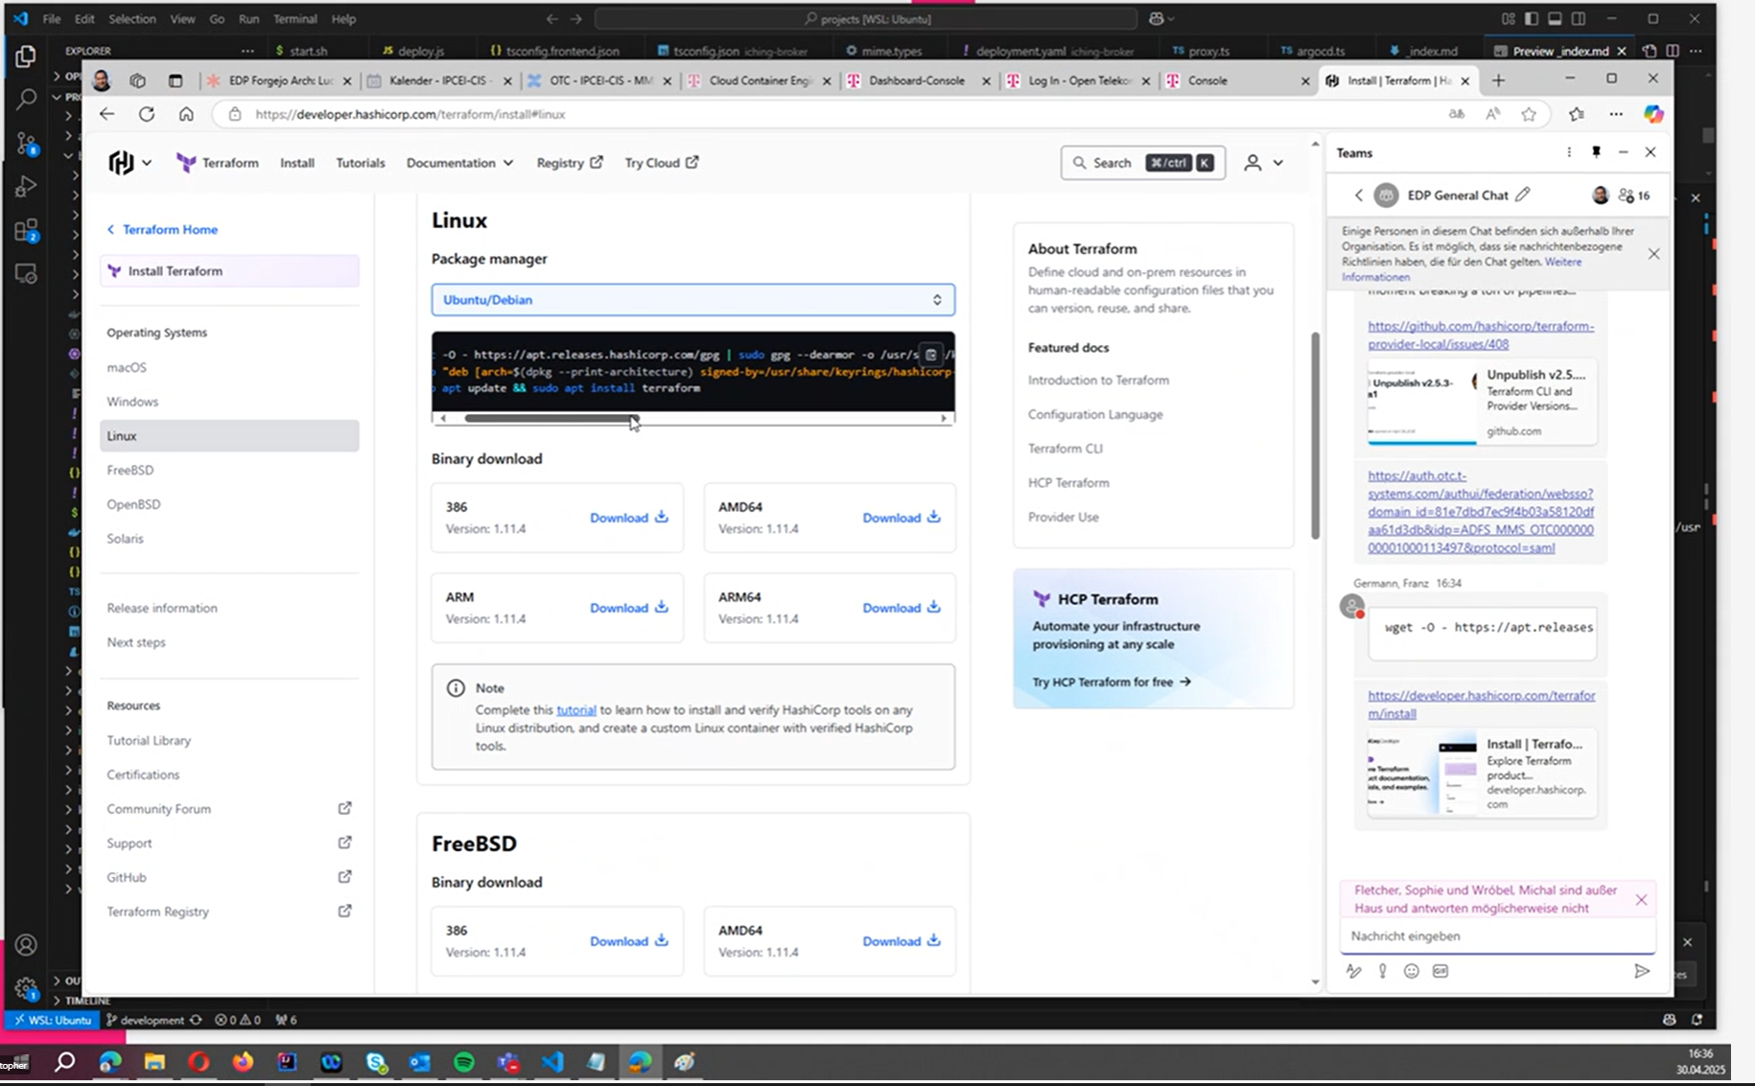Open the Install | Terraform link preview card
This screenshot has height=1086, width=1755.
click(1483, 774)
